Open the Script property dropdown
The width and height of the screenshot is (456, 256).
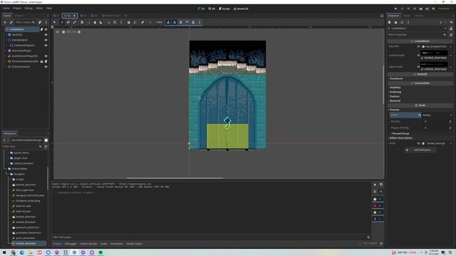click(451, 144)
